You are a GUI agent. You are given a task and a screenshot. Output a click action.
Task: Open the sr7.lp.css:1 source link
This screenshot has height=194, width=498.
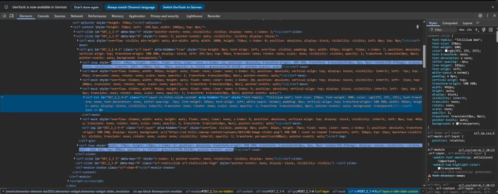click(x=484, y=134)
